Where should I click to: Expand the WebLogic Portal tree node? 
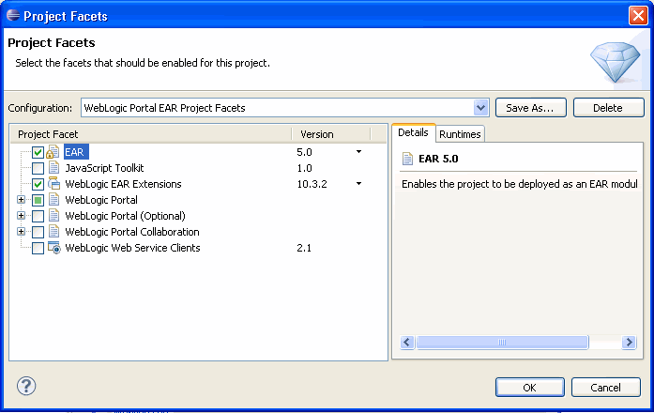coord(21,200)
